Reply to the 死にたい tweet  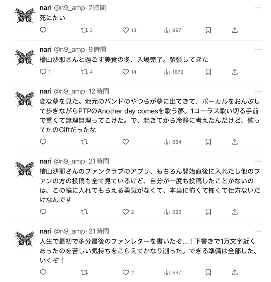pyautogui.click(x=43, y=30)
